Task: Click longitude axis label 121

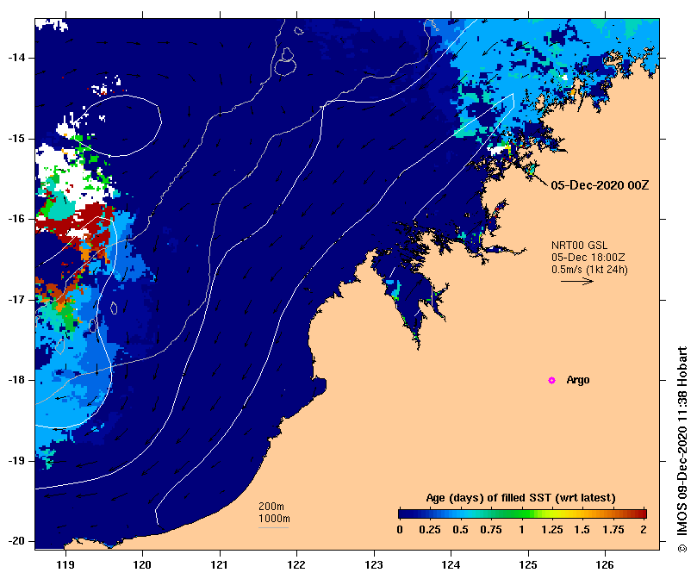Action: pos(220,564)
